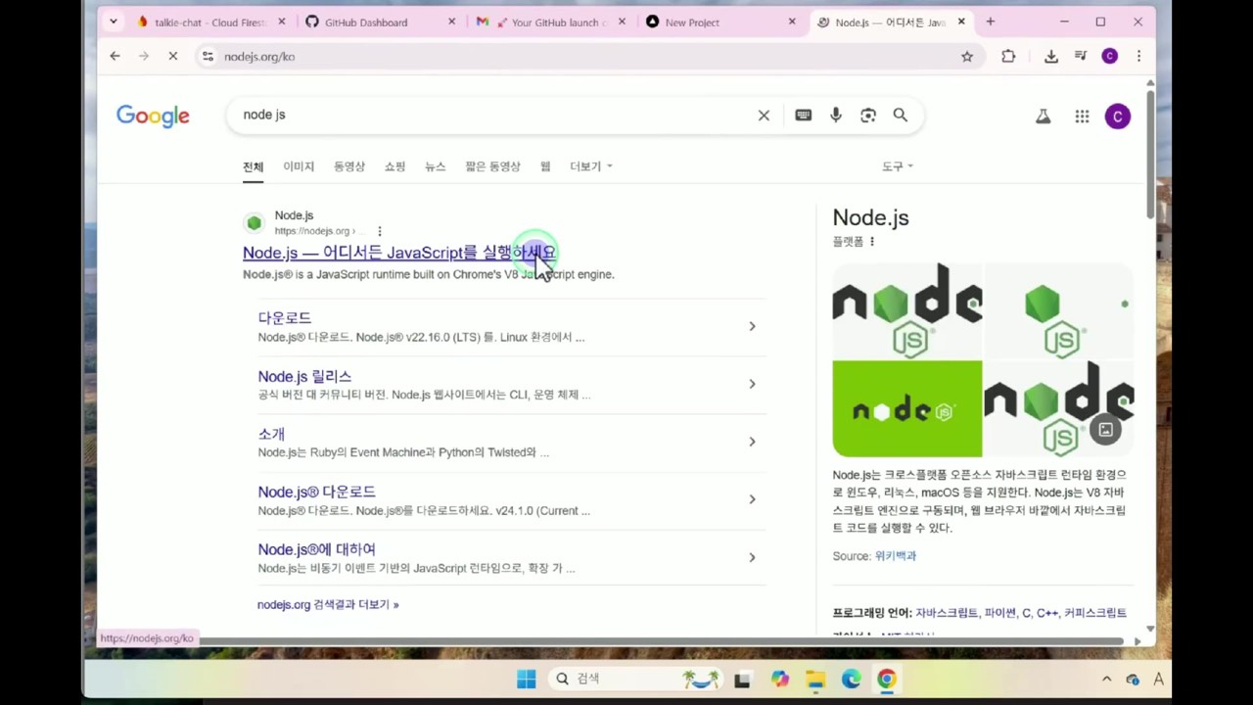Open the media control icon in the toolbar
1253x705 pixels.
pyautogui.click(x=1081, y=57)
